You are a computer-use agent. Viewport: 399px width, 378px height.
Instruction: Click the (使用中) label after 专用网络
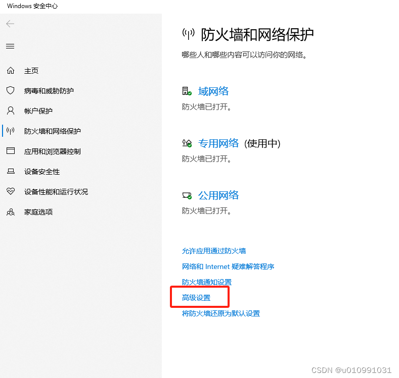click(262, 144)
